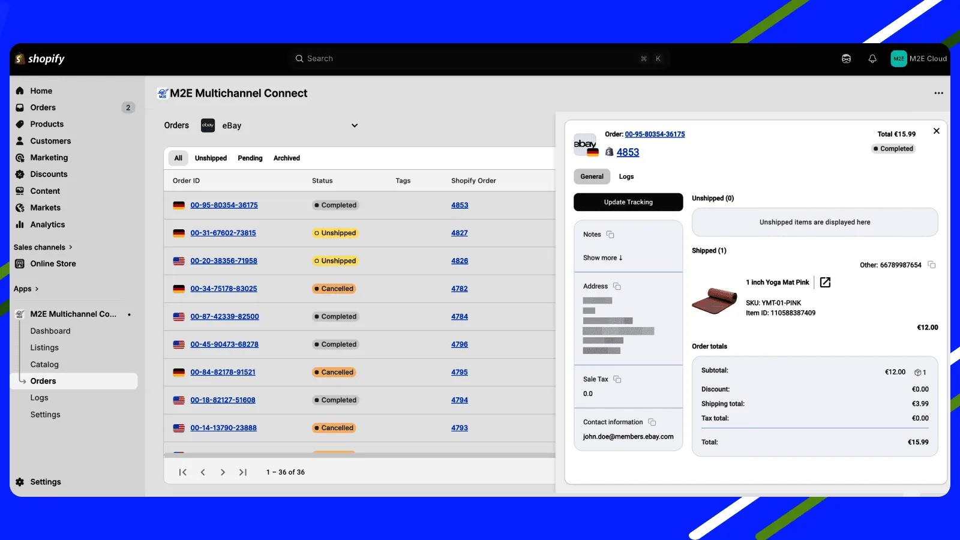Open Dashboard under M2E Multichannel Connect

[x=50, y=331]
